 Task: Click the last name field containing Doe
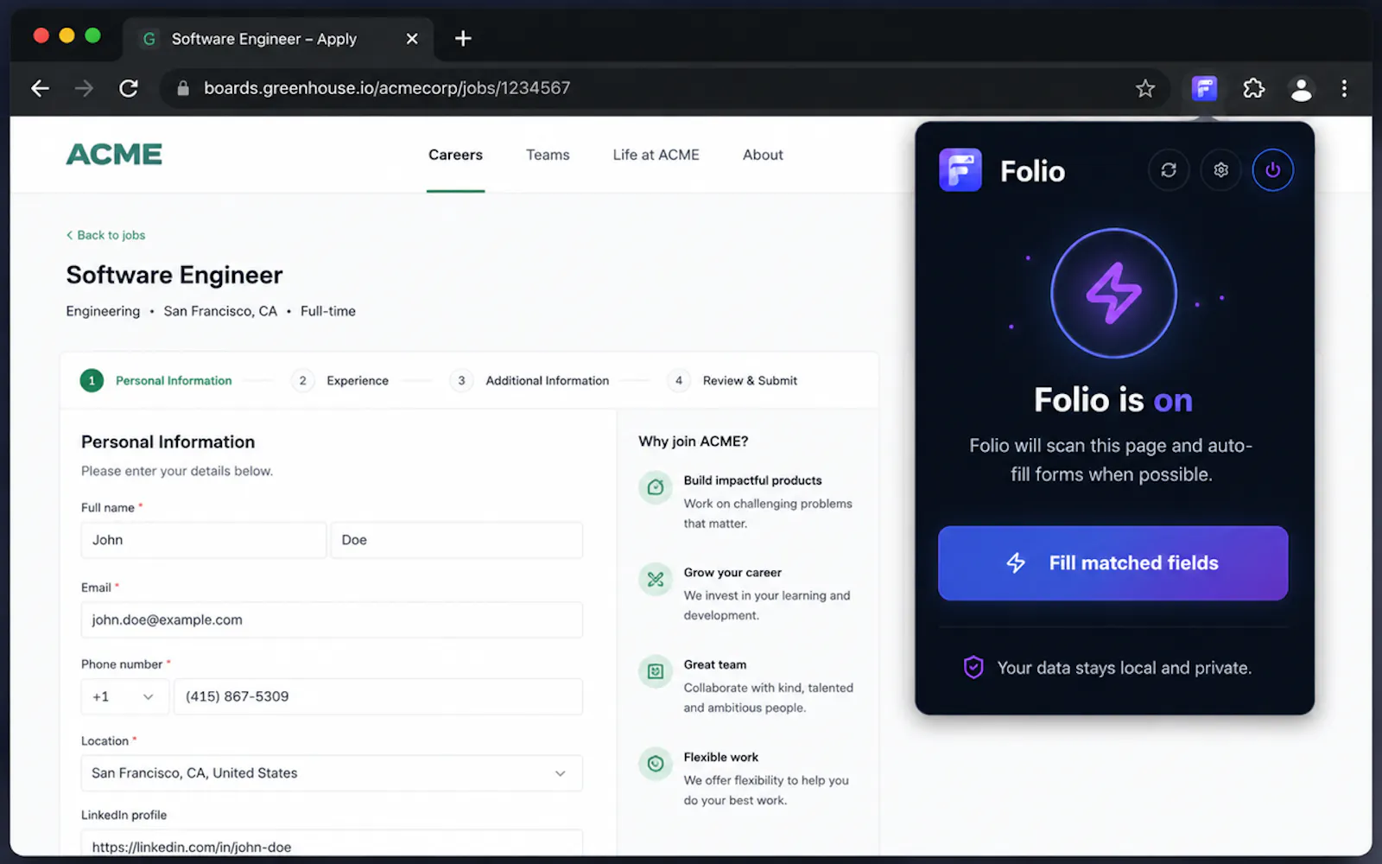coord(457,540)
